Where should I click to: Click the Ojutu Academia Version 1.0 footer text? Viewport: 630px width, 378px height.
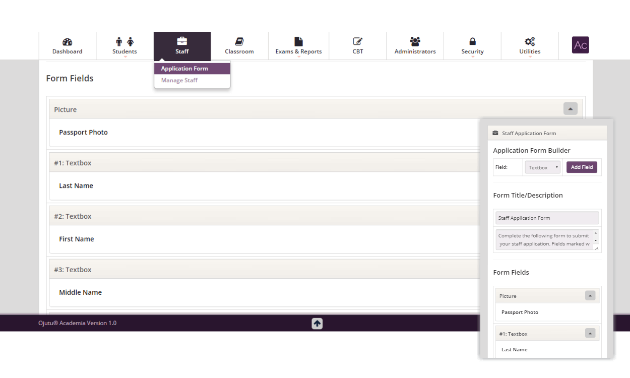pos(78,323)
